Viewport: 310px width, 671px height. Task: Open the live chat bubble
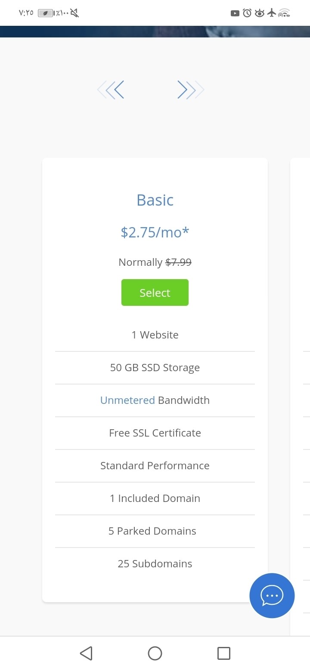click(x=272, y=596)
